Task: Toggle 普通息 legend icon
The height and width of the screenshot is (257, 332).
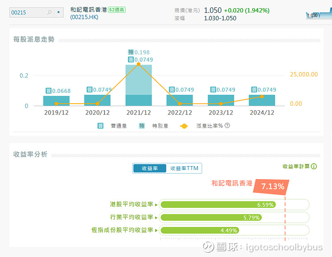Action: pos(100,126)
